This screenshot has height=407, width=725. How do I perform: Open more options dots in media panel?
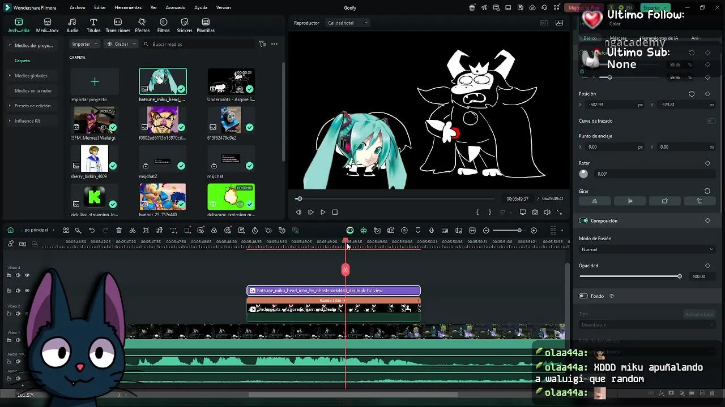(274, 44)
